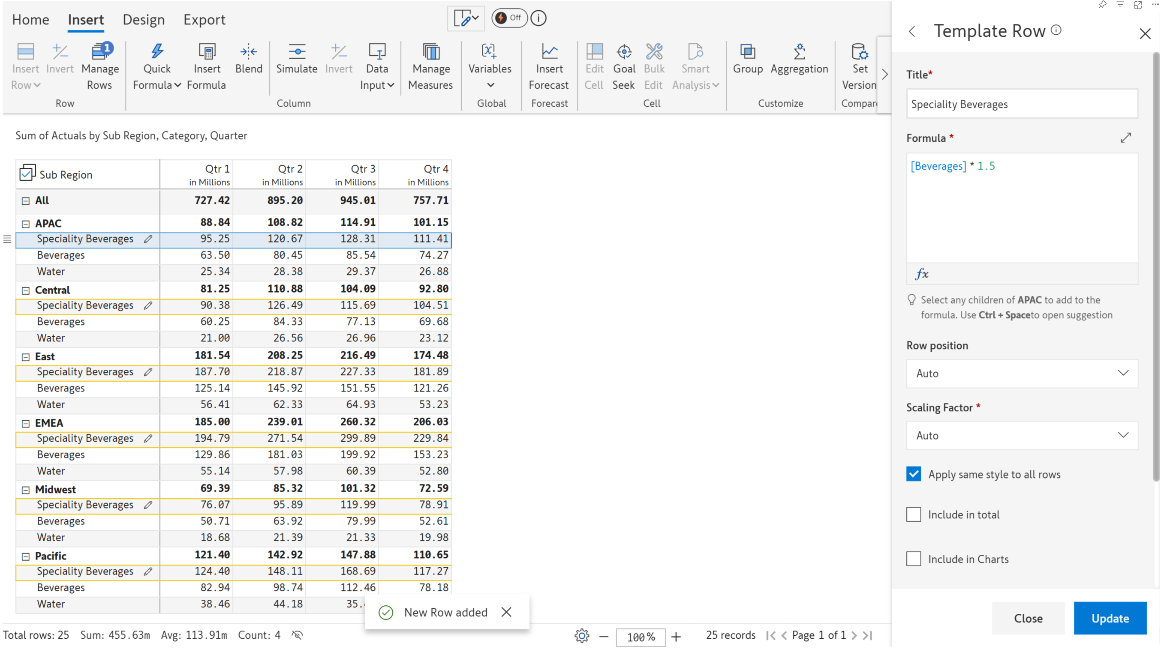
Task: Click the fx function button in the formula editor
Action: pos(922,274)
